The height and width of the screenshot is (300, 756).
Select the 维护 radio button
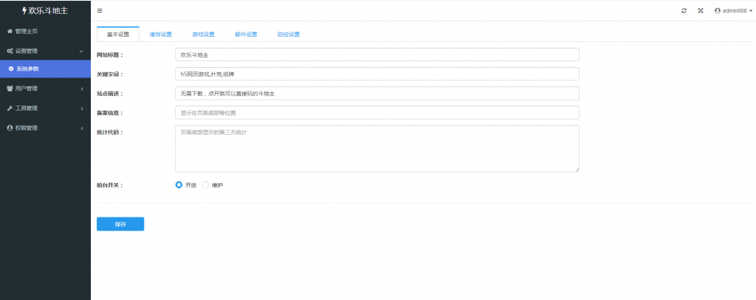coord(206,185)
